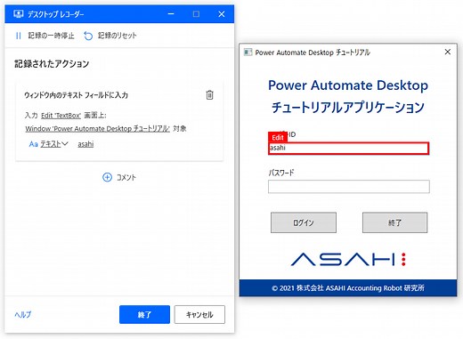
Task: Click the ログイン button in tutorial app
Action: (304, 222)
